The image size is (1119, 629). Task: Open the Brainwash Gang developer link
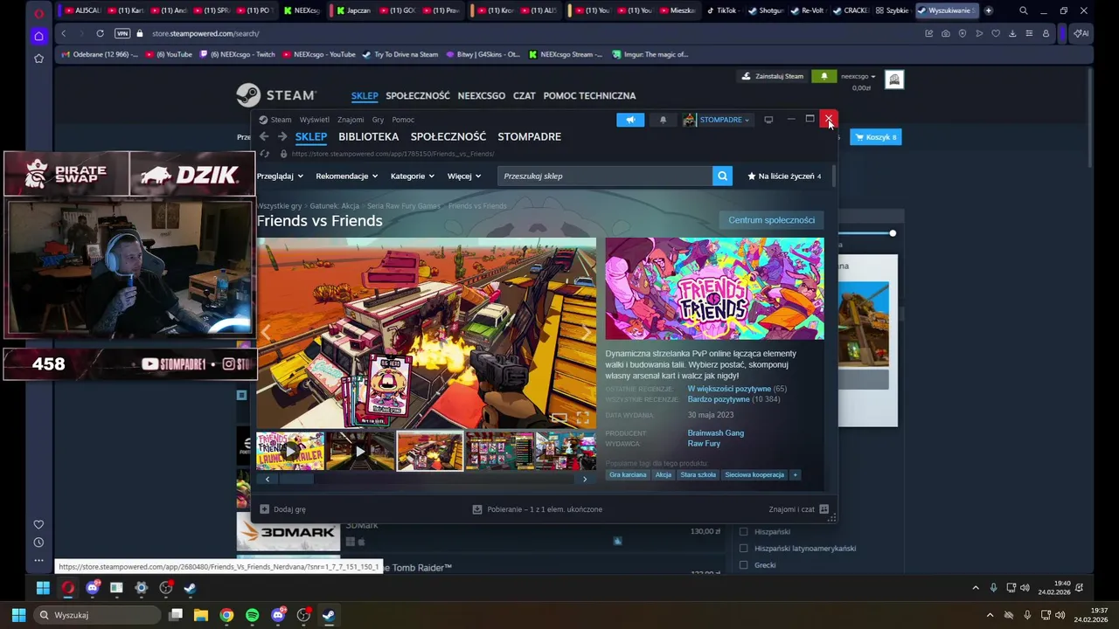tap(716, 433)
